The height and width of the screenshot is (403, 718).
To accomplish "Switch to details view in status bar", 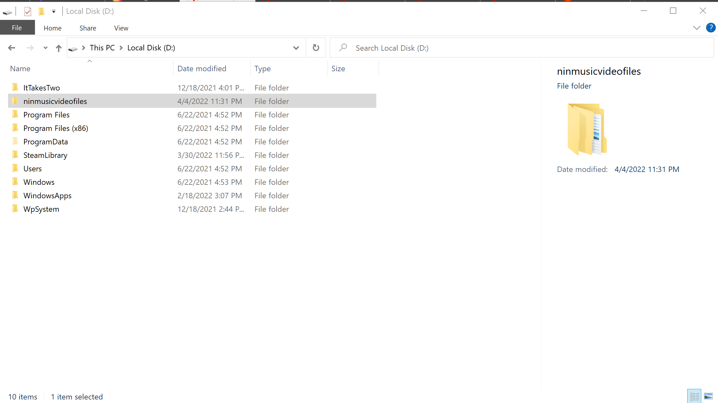I will [694, 396].
